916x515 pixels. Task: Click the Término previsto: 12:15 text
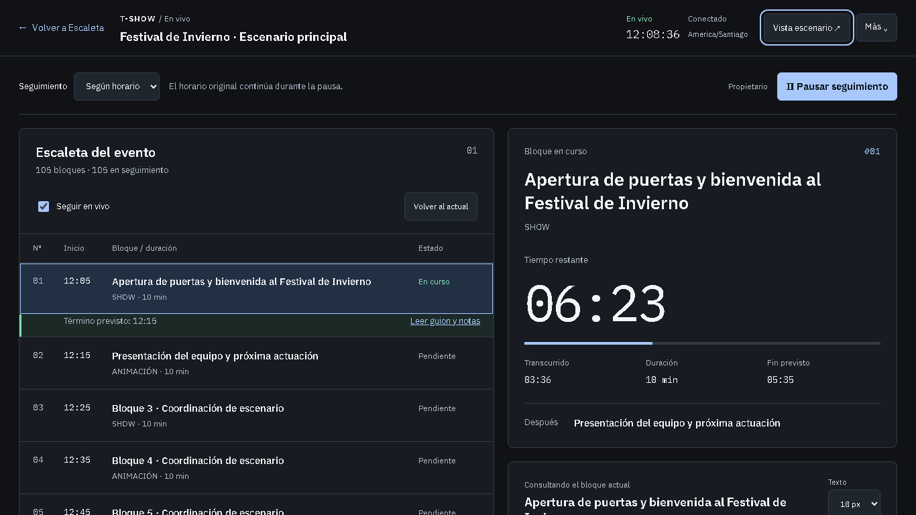pyautogui.click(x=110, y=321)
